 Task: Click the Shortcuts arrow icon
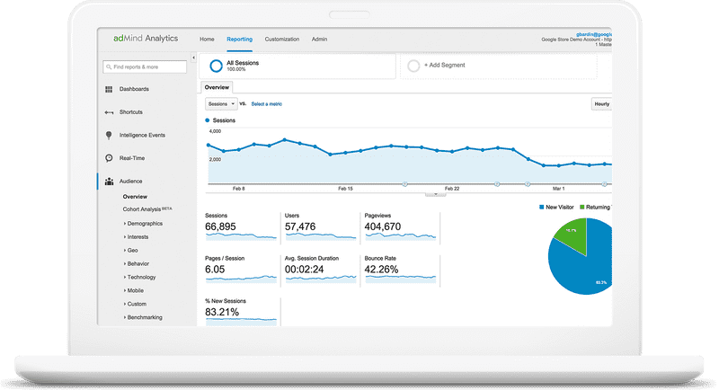(x=109, y=112)
